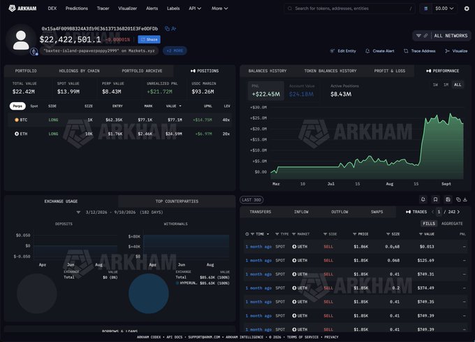Click the bookmark icon above the trades table
The height and width of the screenshot is (342, 475).
click(x=435, y=199)
